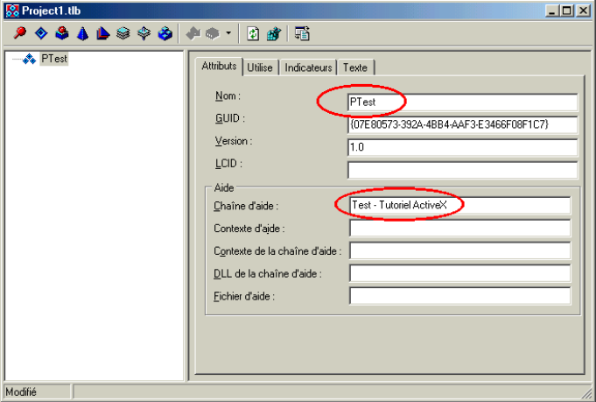This screenshot has width=596, height=402.
Task: Focus the Chaîne d'aide text field
Action: pyautogui.click(x=459, y=205)
